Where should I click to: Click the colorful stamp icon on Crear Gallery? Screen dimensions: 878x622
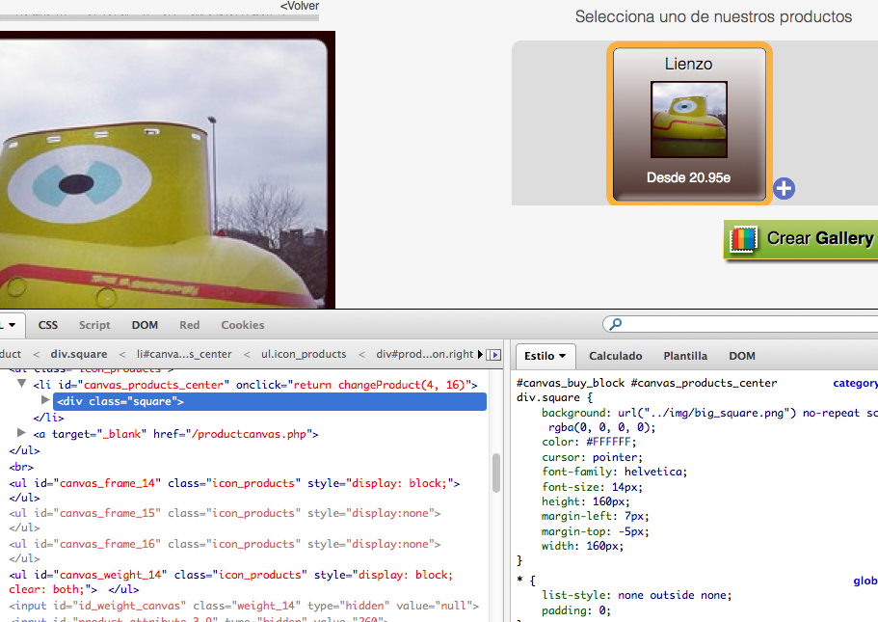(x=743, y=239)
